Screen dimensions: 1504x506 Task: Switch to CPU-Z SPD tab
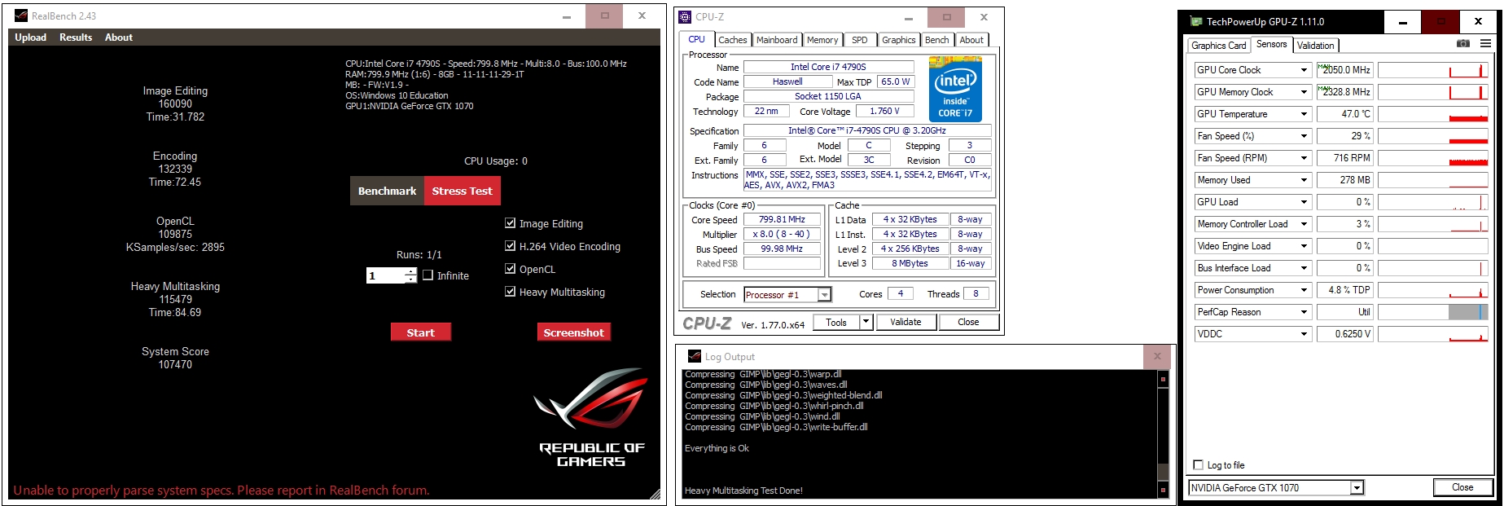point(859,40)
